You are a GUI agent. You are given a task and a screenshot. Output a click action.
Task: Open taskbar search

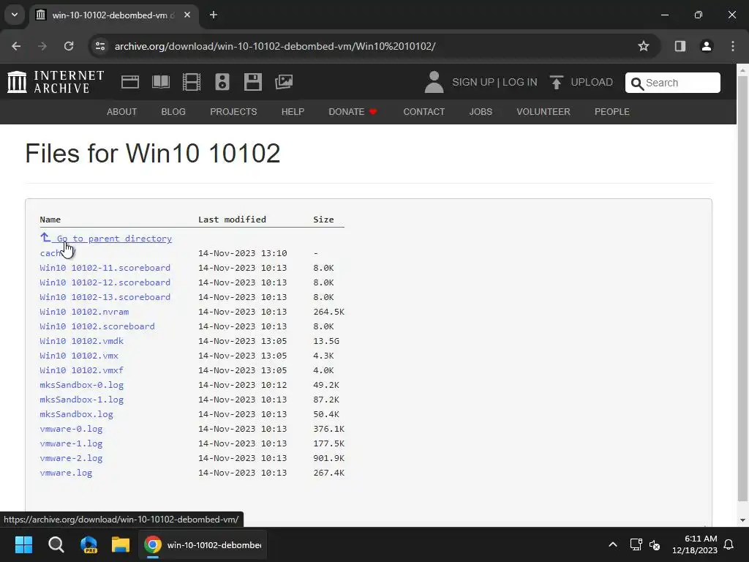click(x=56, y=544)
